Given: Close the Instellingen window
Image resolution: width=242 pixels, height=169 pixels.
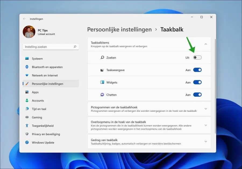Looking at the screenshot, I should tap(211, 17).
